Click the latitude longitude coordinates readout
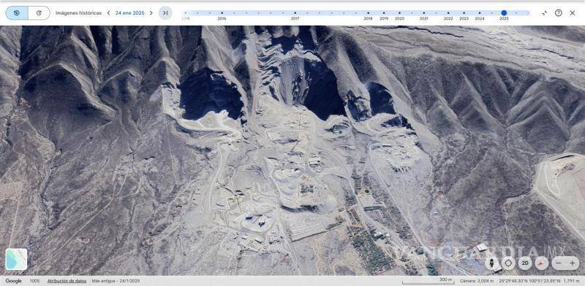The width and height of the screenshot is (585, 286). tap(529, 281)
